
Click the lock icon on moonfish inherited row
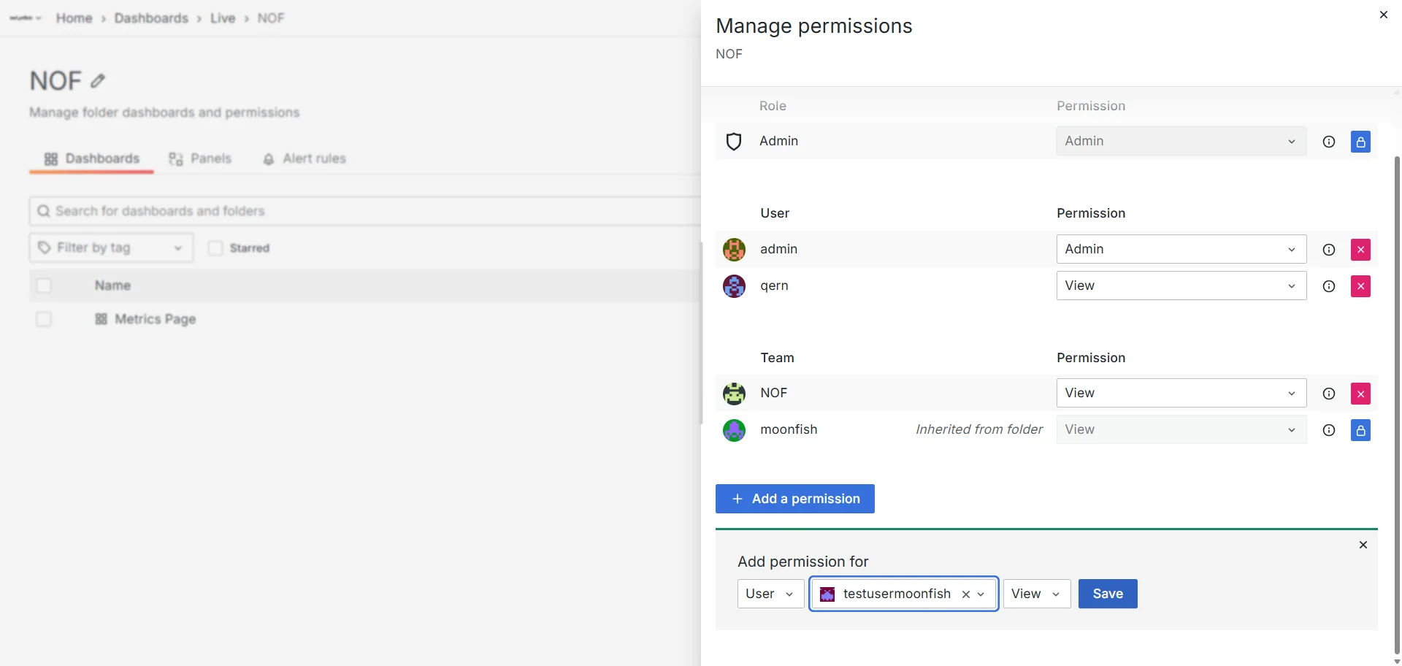point(1360,430)
